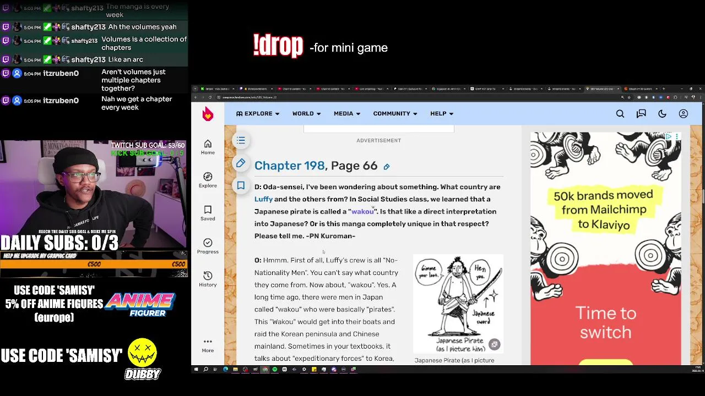Open History in the left sidebar
The width and height of the screenshot is (705, 396).
(x=208, y=279)
